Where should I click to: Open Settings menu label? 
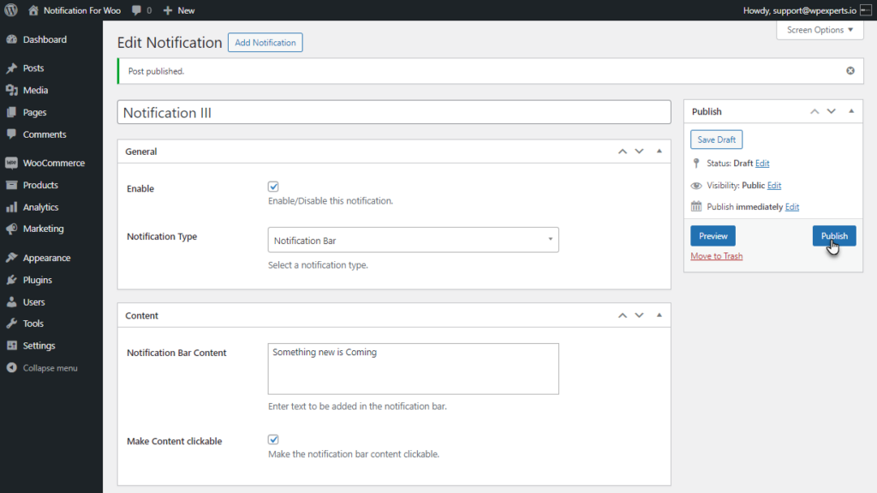[x=39, y=346]
